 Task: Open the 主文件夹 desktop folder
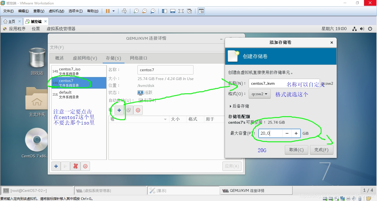[x=37, y=102]
